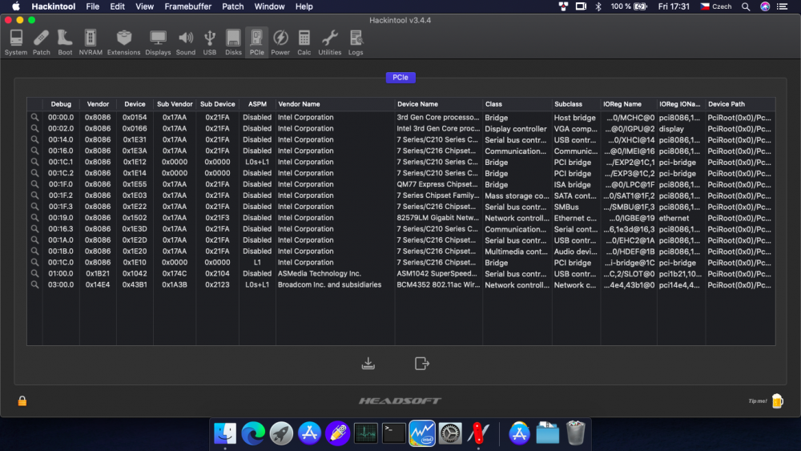Select the QM77 Express Chipset device cell

[437, 184]
